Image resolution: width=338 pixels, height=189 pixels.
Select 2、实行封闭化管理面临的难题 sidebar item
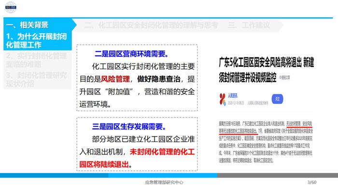(x=36, y=60)
